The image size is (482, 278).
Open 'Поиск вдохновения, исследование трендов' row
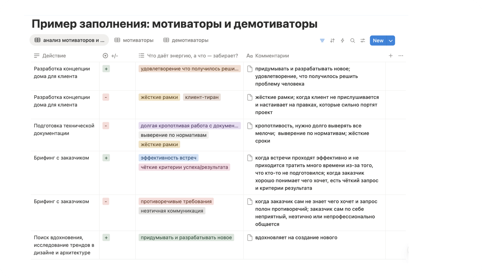point(64,245)
